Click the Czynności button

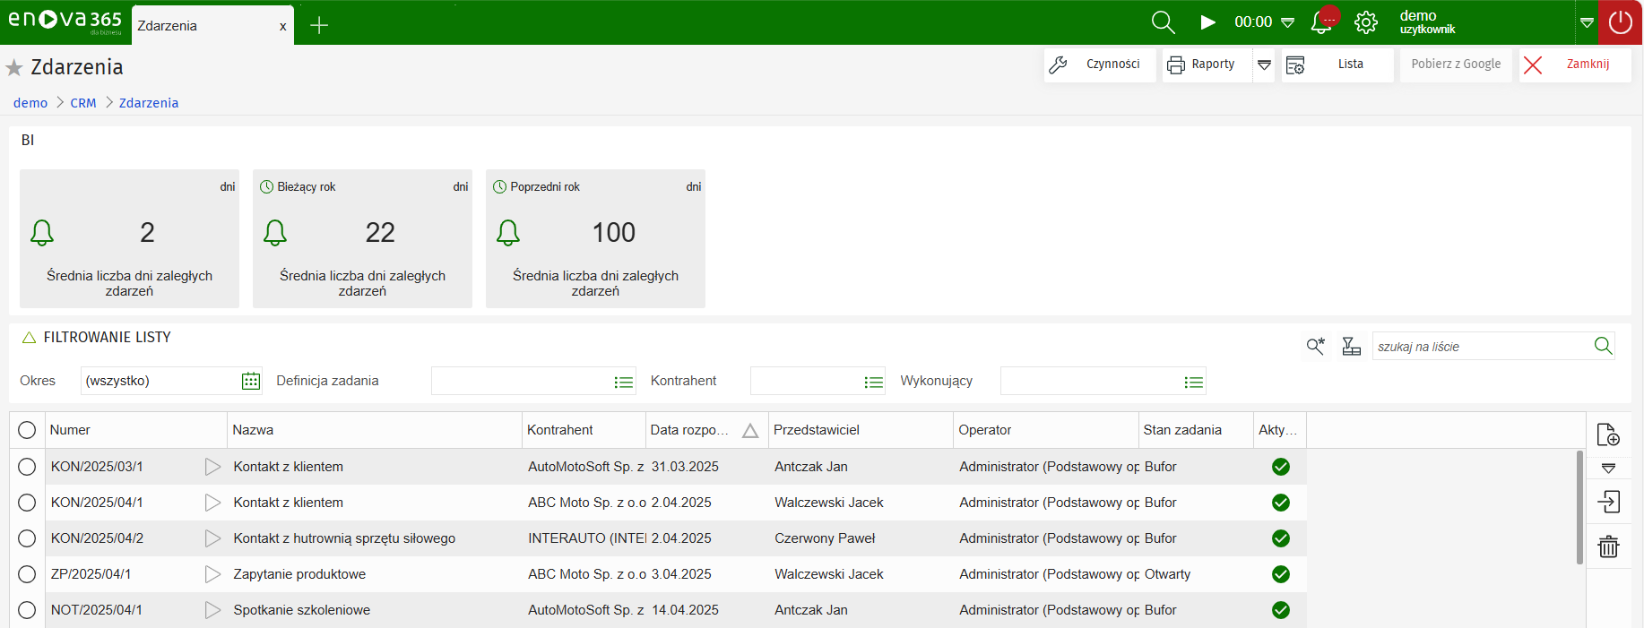point(1100,65)
